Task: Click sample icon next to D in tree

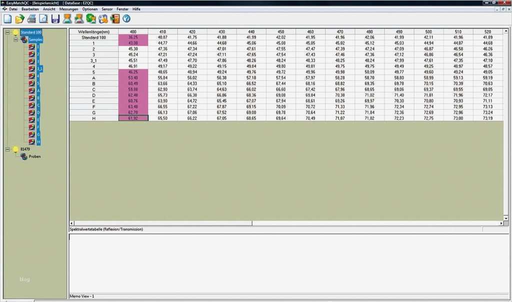Action: pyautogui.click(x=31, y=112)
